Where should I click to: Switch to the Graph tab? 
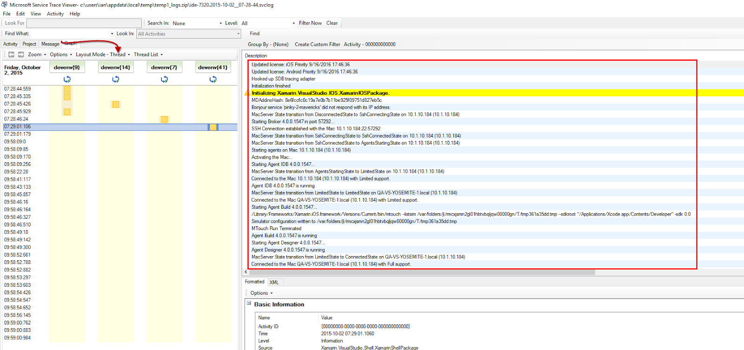71,43
